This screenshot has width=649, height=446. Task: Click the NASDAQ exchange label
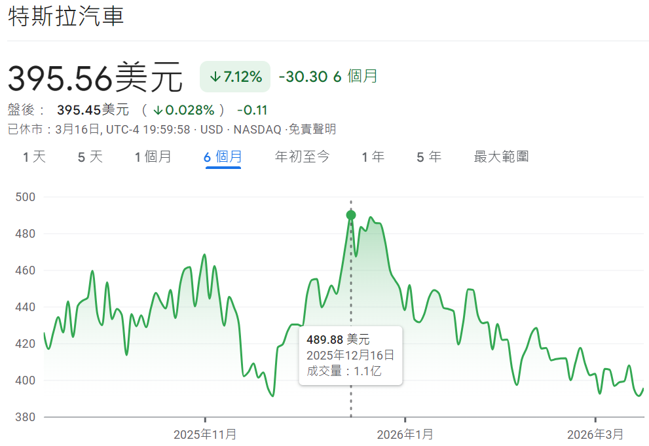(x=258, y=129)
